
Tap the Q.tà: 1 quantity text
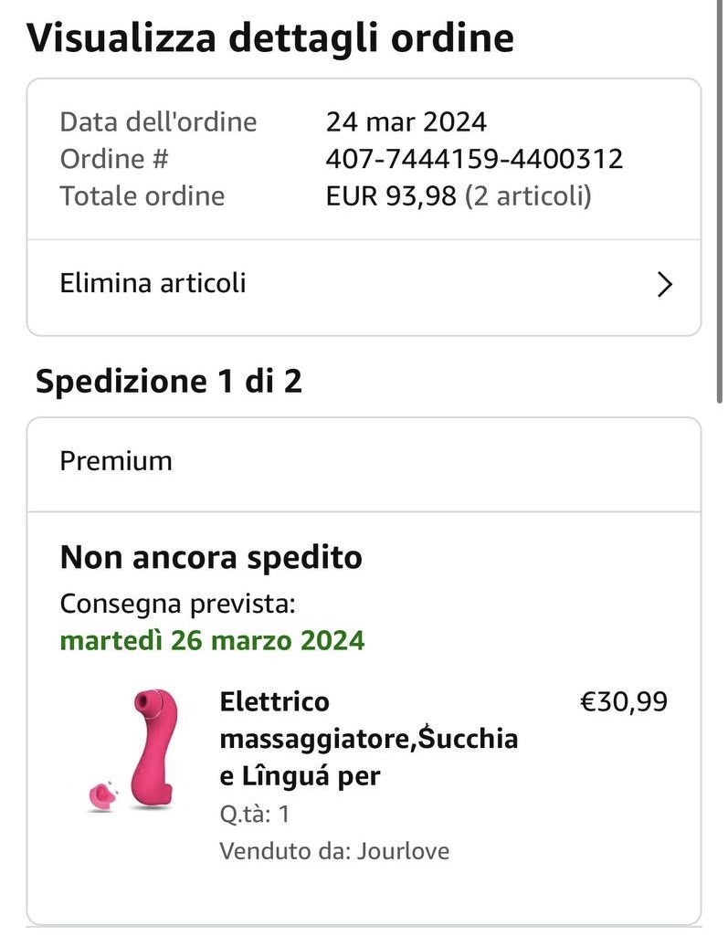click(254, 814)
